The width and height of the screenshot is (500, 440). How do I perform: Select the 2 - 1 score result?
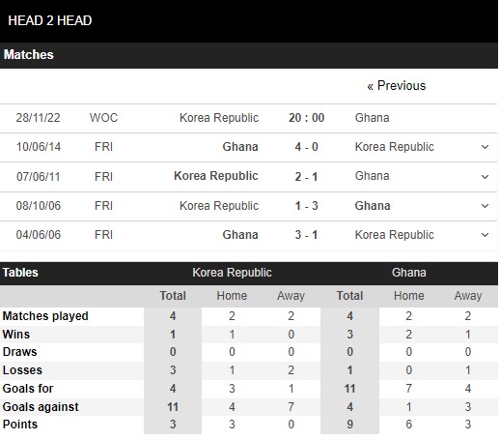(306, 177)
